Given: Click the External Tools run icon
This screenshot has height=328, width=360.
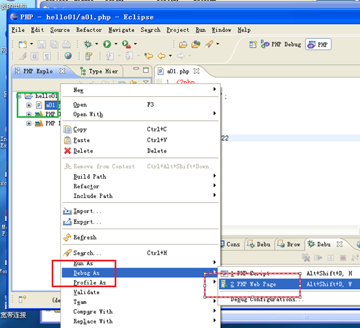Looking at the screenshot, I should tap(126, 44).
